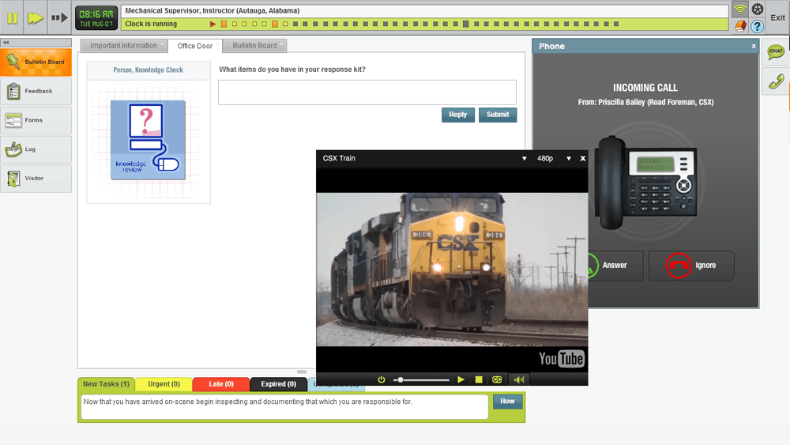The height and width of the screenshot is (445, 790).
Task: Click the digital clock display
Action: (x=96, y=18)
